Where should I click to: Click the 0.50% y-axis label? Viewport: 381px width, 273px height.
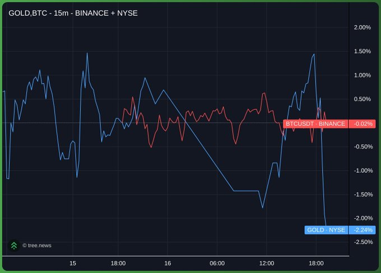363,99
